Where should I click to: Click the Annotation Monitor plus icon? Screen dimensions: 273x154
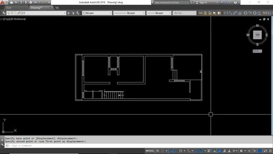click(249, 151)
